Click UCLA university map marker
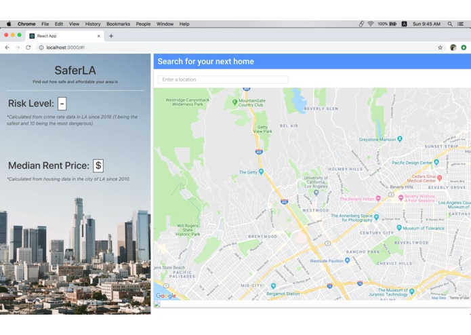This screenshot has width=471, height=335. point(316,193)
